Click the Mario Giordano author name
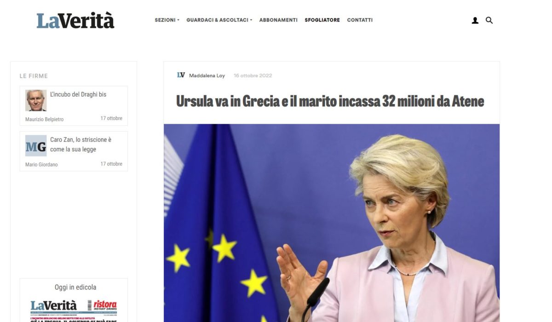This screenshot has height=322, width=552. (x=41, y=165)
